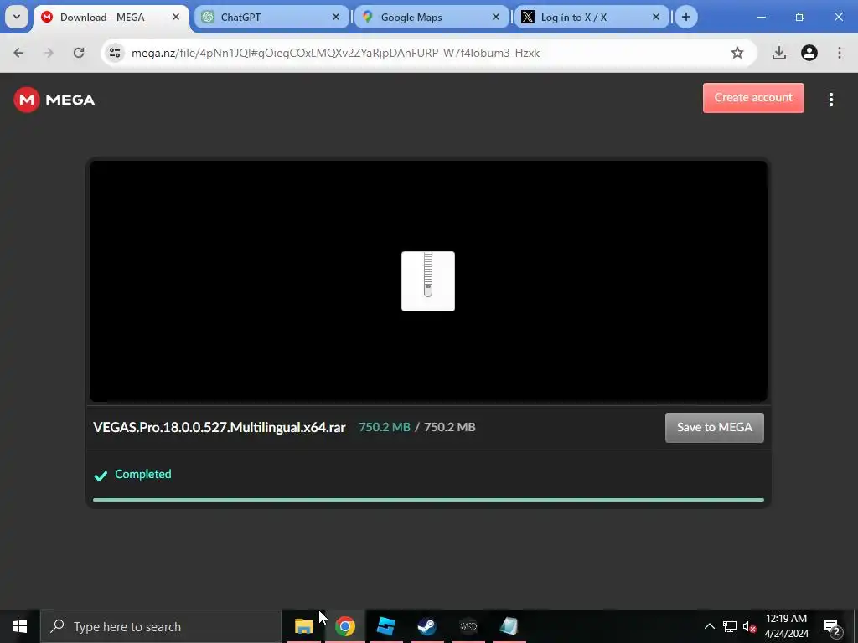View site information icon in address bar
Image resolution: width=858 pixels, height=643 pixels.
coord(115,53)
